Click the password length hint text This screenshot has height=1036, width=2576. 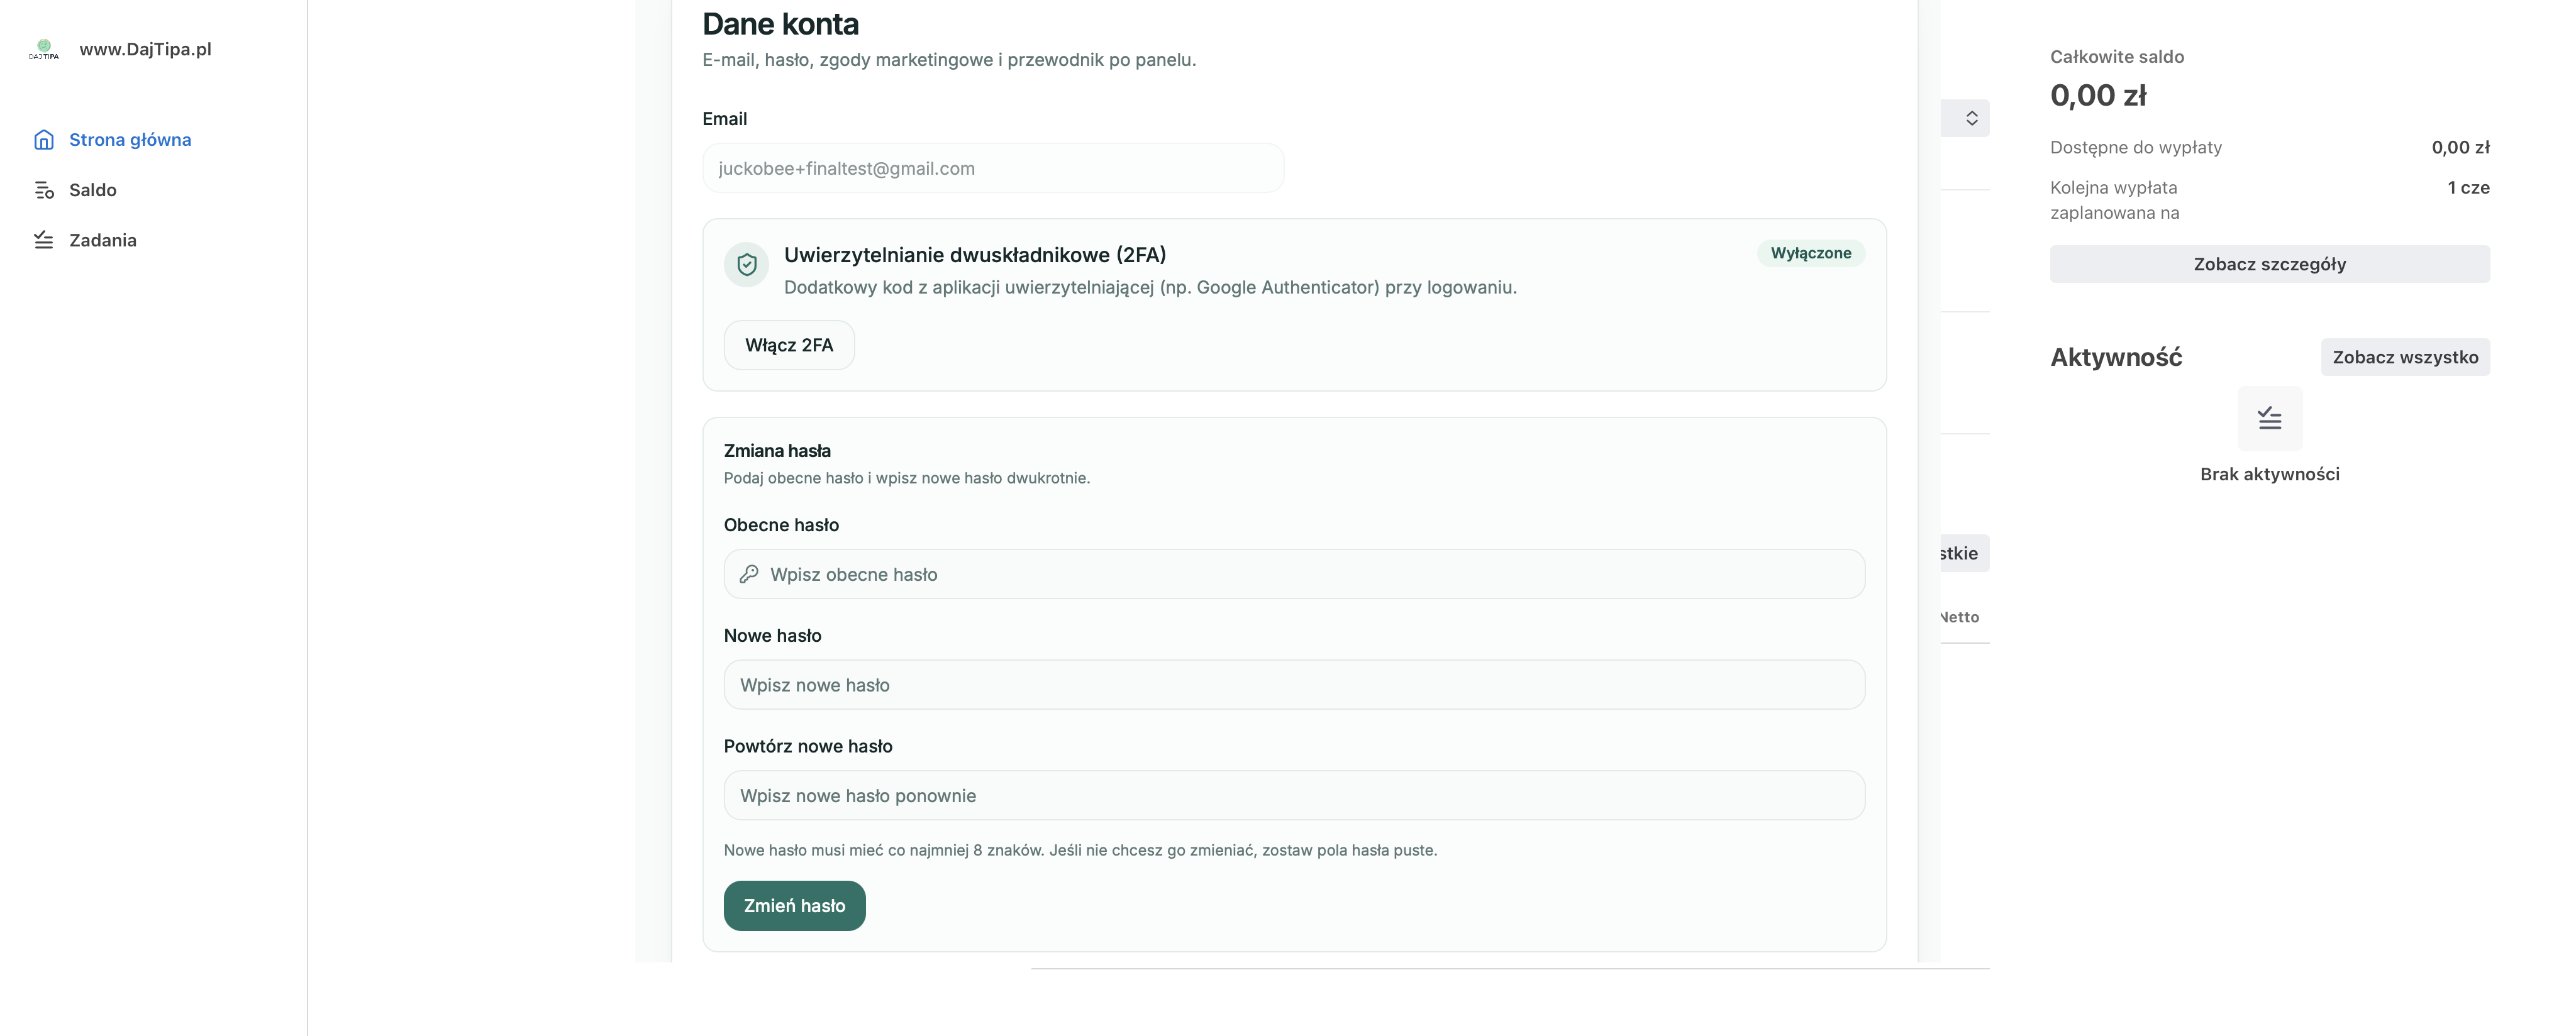click(x=1080, y=850)
